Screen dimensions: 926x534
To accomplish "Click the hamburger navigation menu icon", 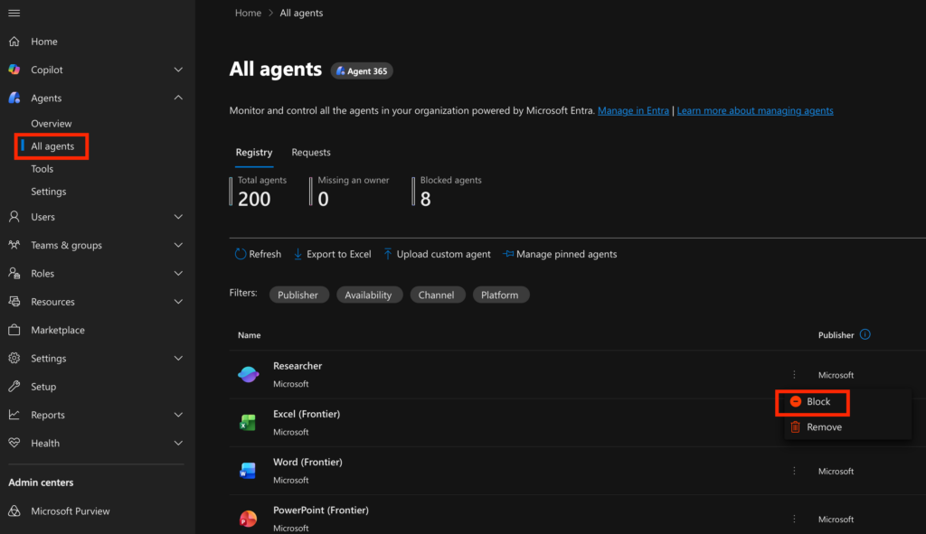I will (x=14, y=13).
